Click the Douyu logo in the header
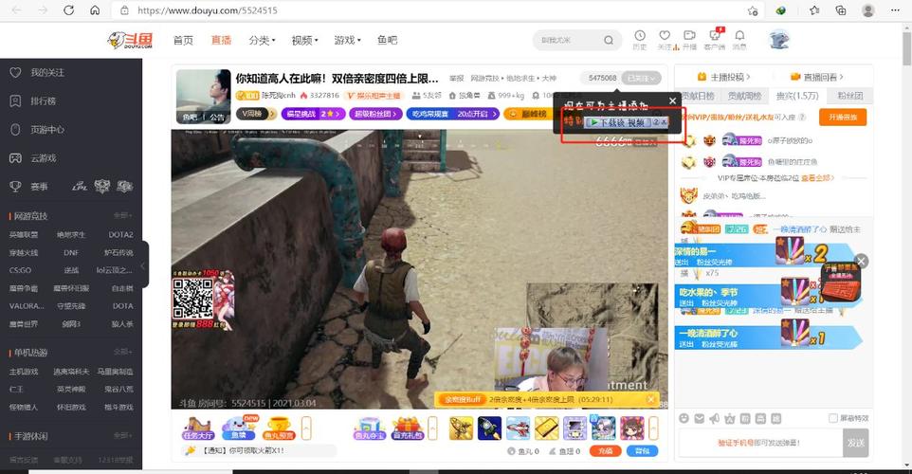This screenshot has height=474, width=912. click(x=131, y=40)
